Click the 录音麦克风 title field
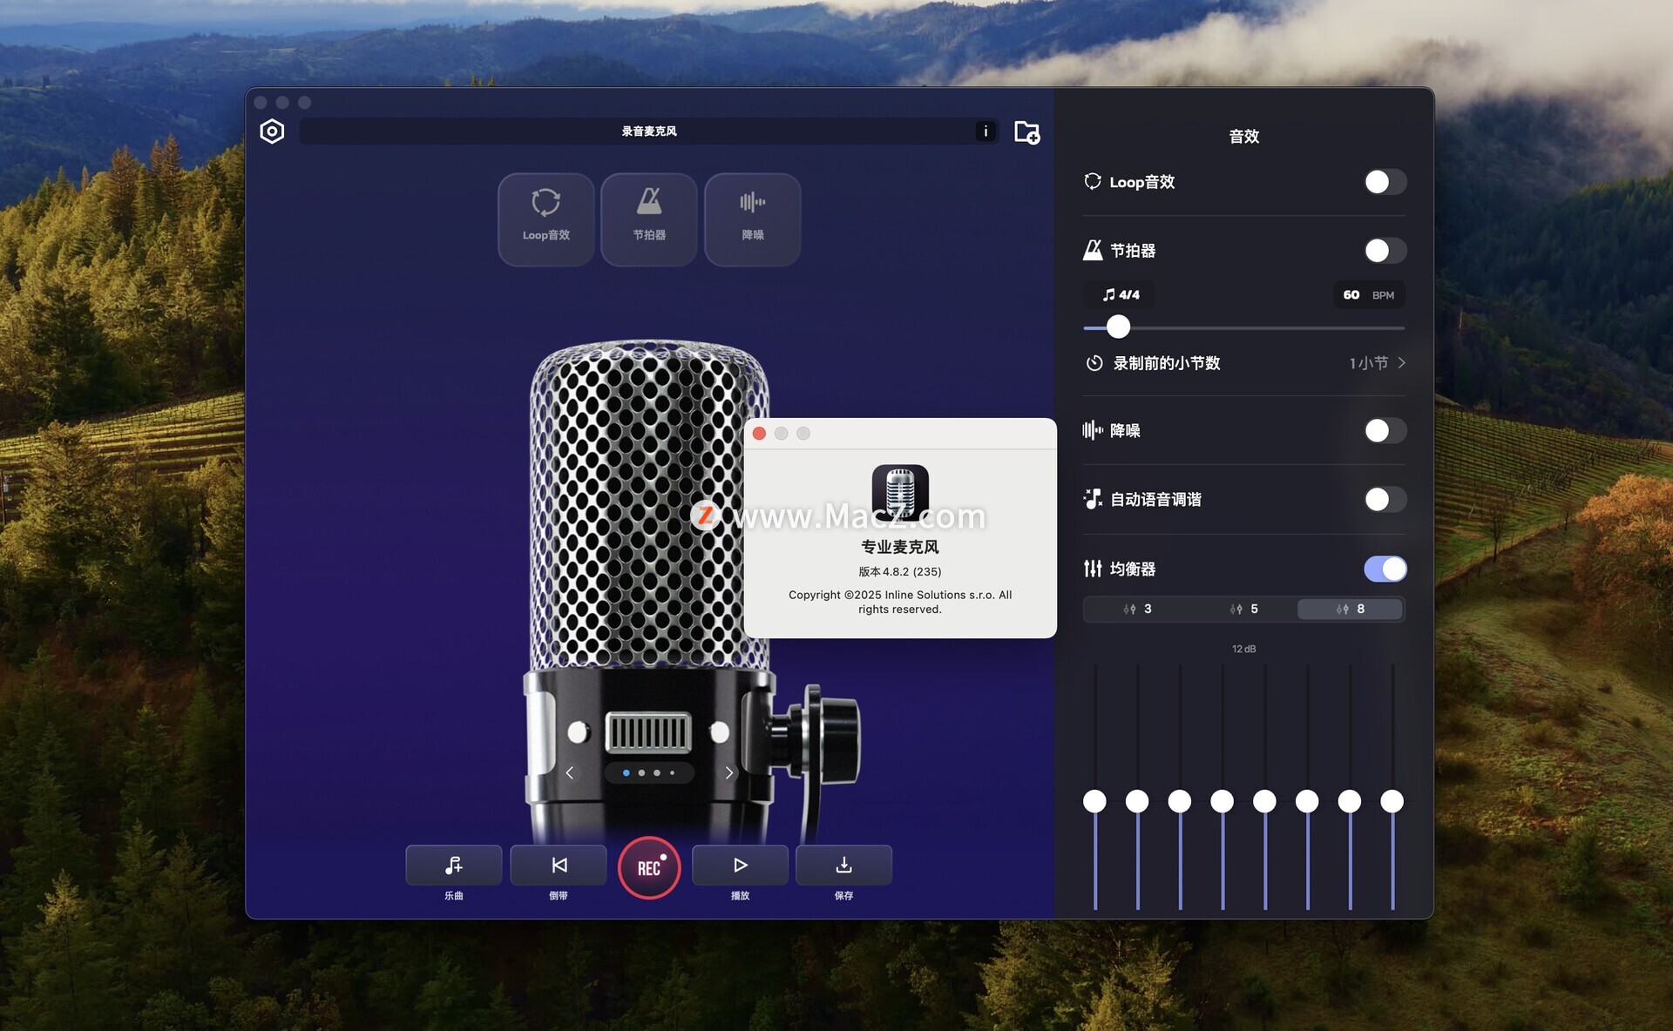 649,131
